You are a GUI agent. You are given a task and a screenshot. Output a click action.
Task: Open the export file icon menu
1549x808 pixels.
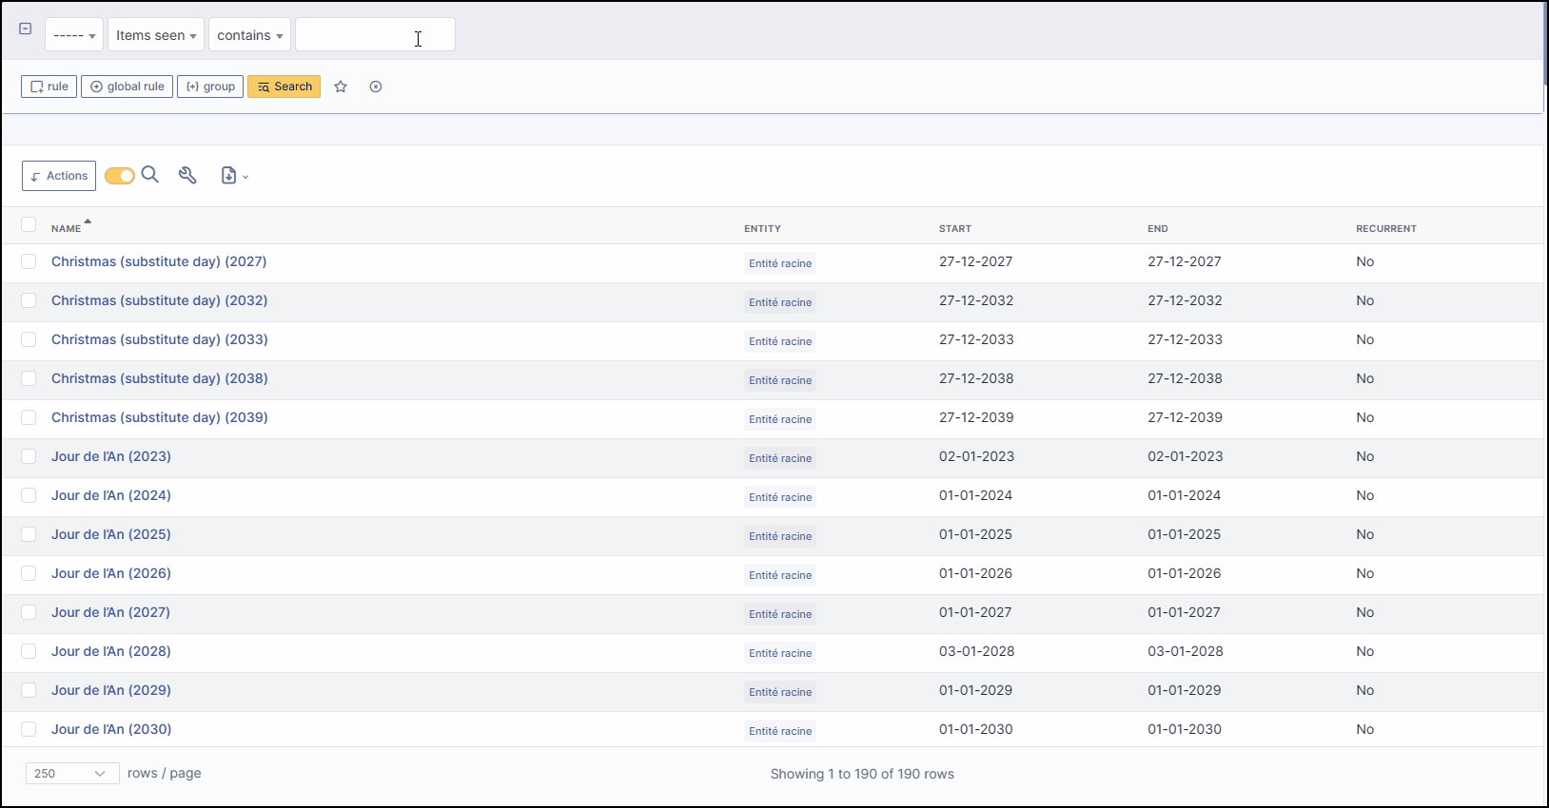click(x=233, y=176)
